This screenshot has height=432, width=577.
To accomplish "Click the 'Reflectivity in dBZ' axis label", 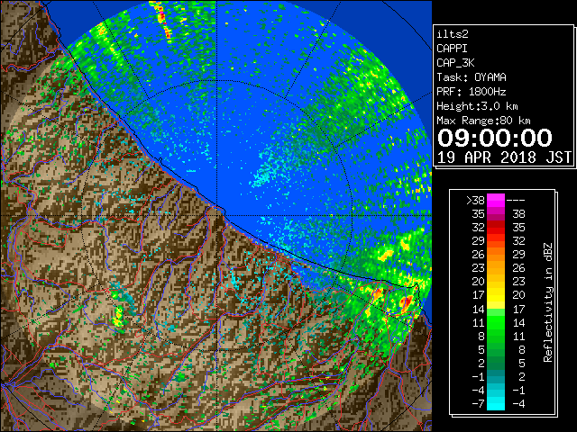I will point(548,302).
